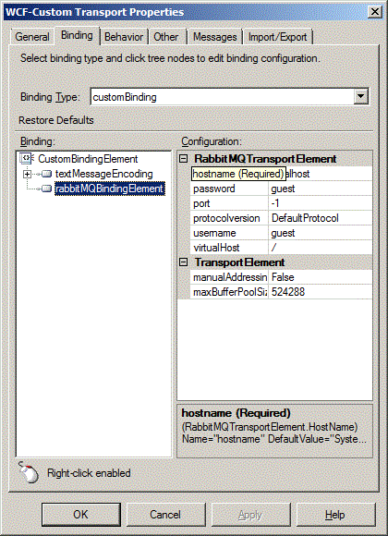The image size is (388, 536).
Task: Select the manualAddressing property name
Action: coord(230,277)
